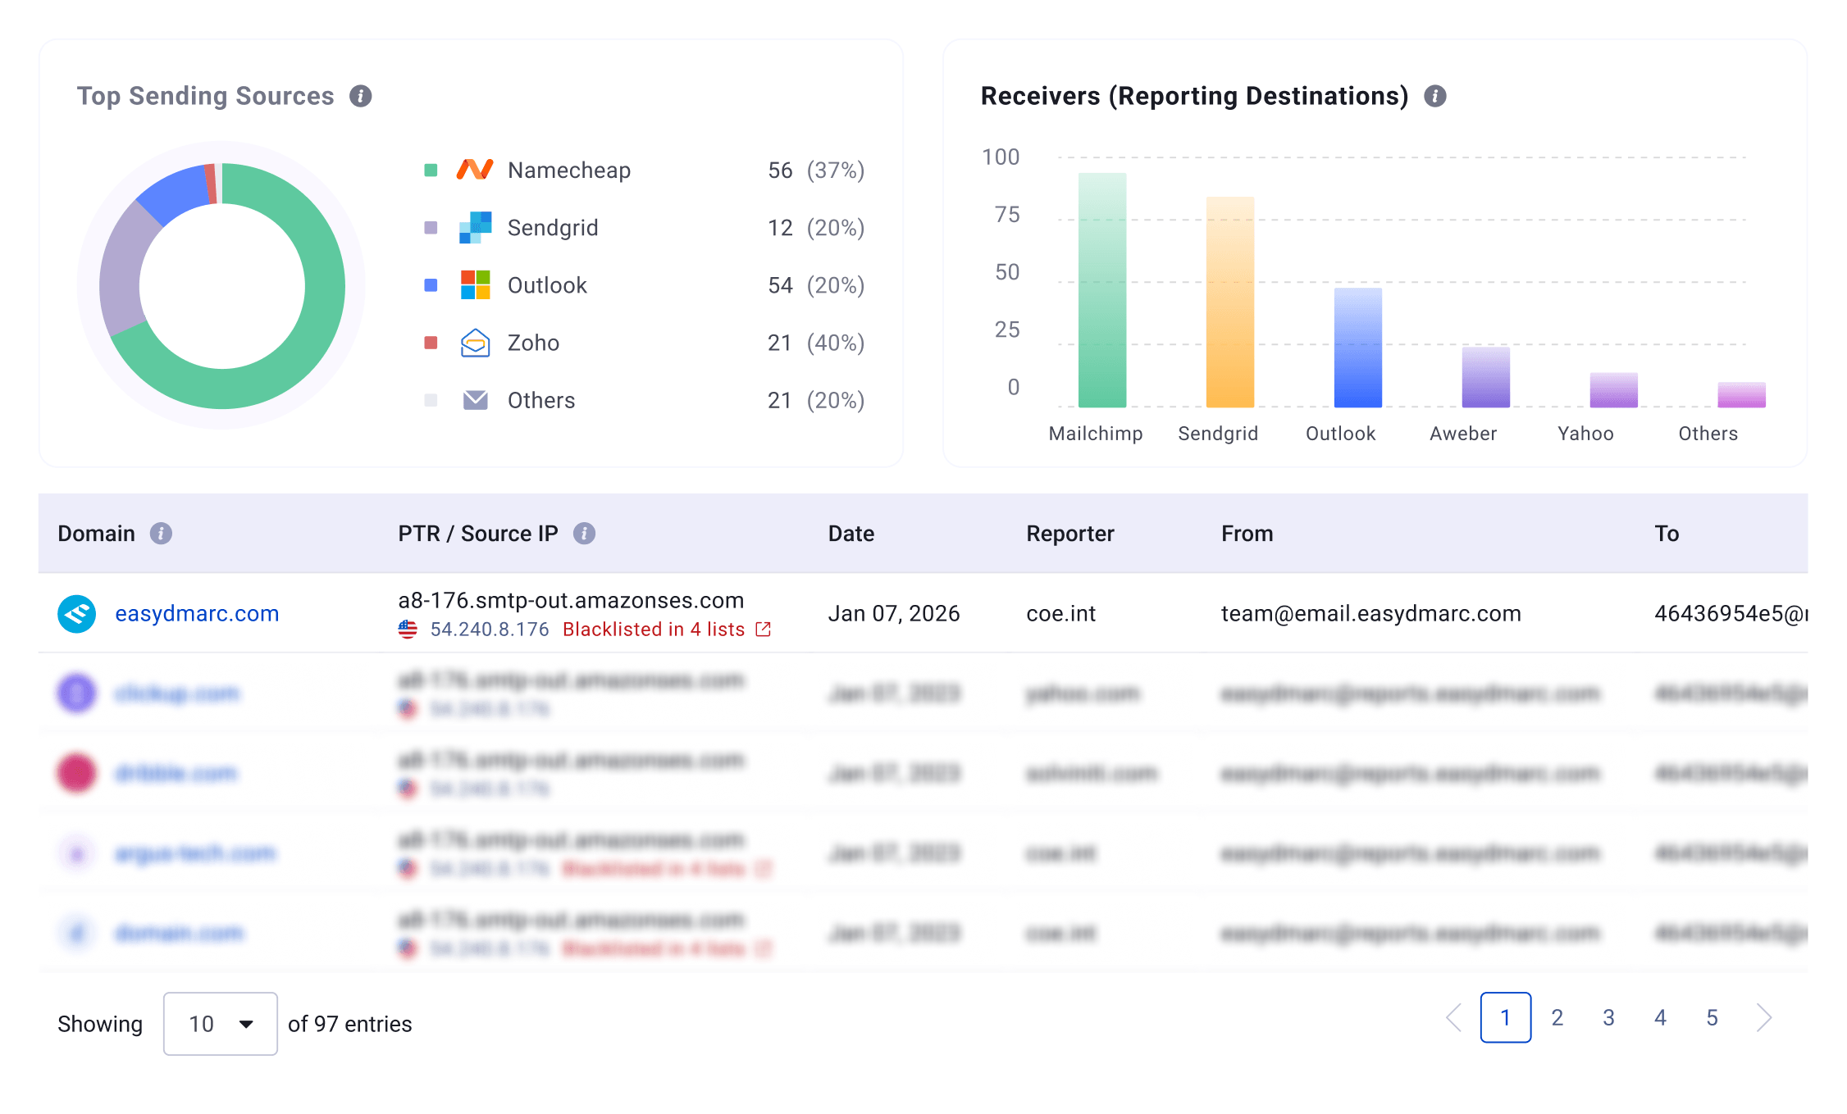This screenshot has width=1847, height=1114.
Task: Click the Date column header
Action: 851,534
